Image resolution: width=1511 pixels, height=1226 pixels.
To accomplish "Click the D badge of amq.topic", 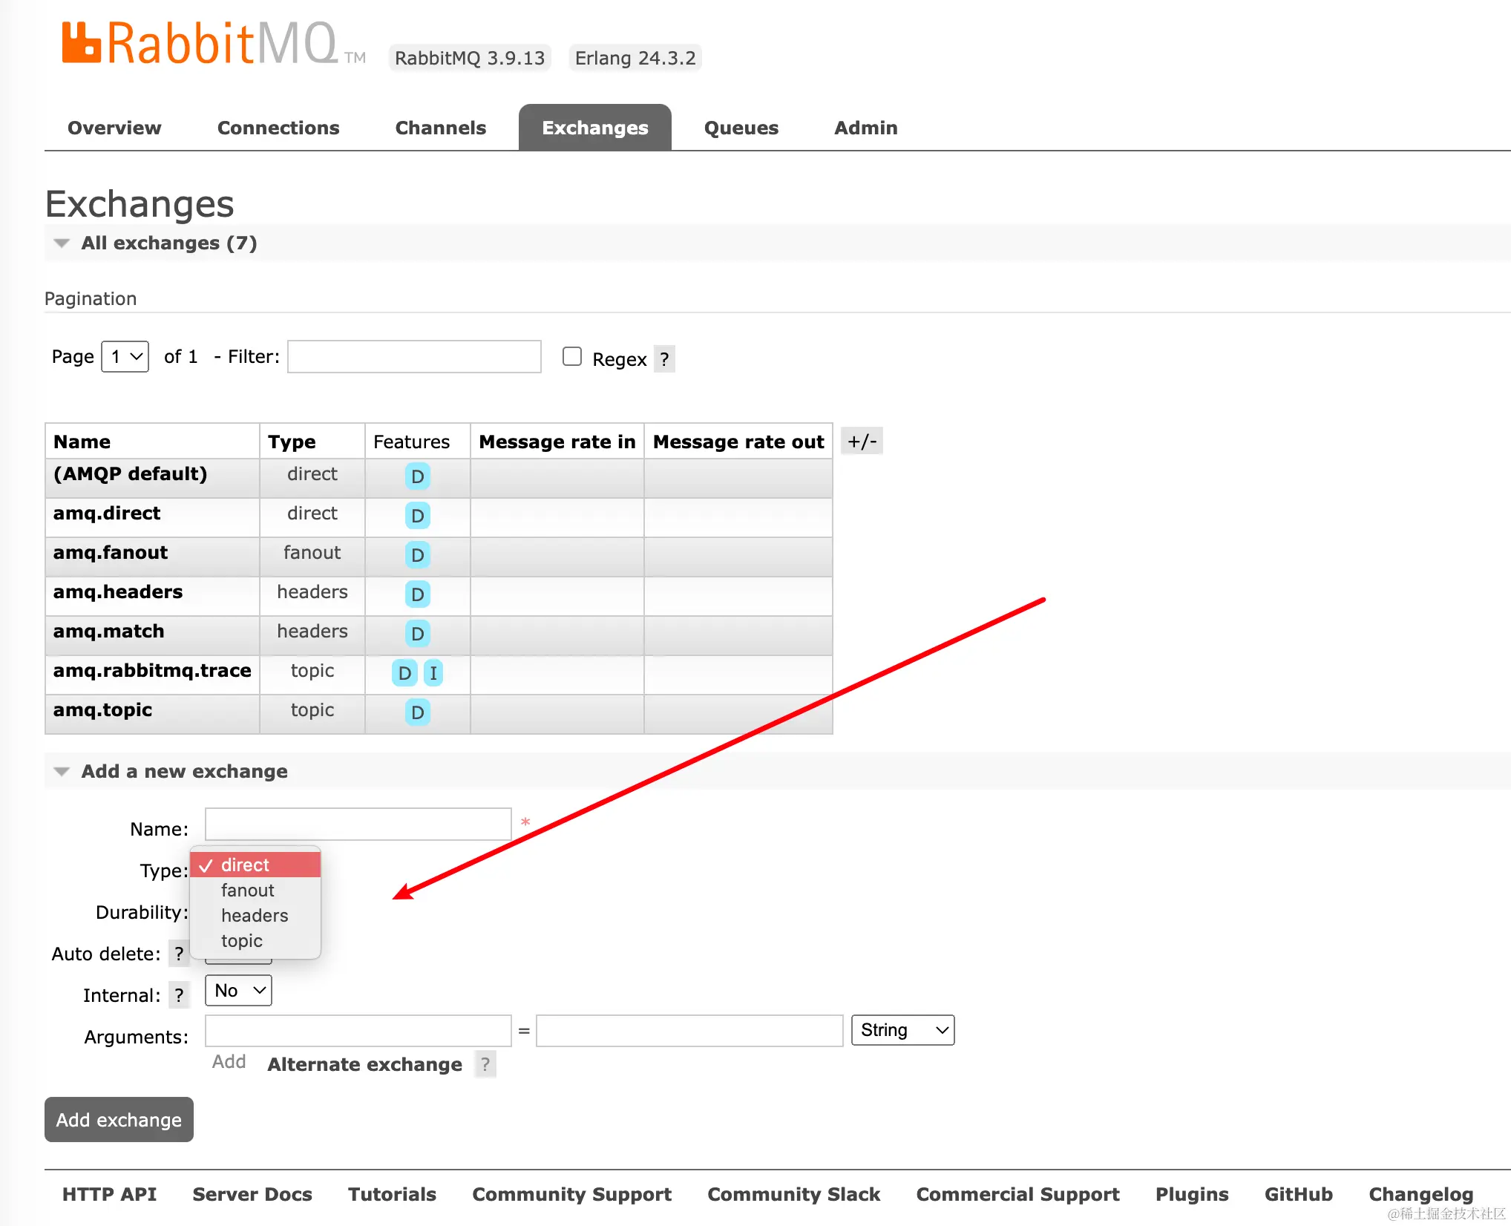I will (417, 712).
